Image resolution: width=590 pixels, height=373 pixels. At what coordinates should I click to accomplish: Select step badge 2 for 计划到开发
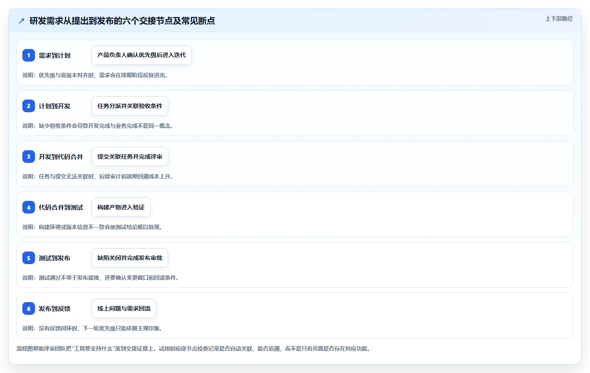[x=29, y=106]
